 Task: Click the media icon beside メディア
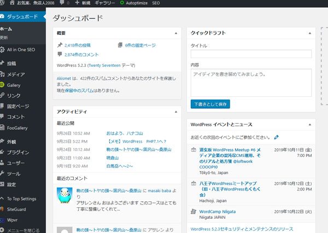pyautogui.click(x=2, y=74)
